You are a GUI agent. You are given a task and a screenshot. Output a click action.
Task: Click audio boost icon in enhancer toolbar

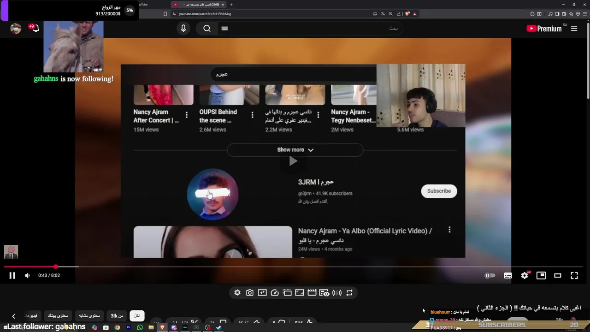[x=337, y=293]
